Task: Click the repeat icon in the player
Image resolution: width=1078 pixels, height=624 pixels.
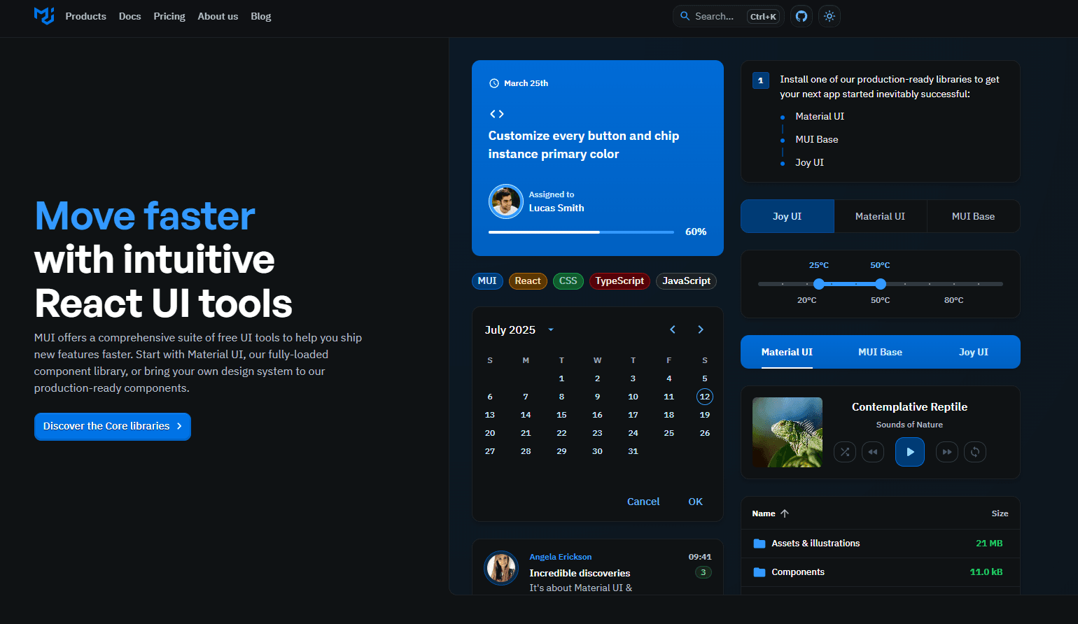Action: click(x=974, y=452)
